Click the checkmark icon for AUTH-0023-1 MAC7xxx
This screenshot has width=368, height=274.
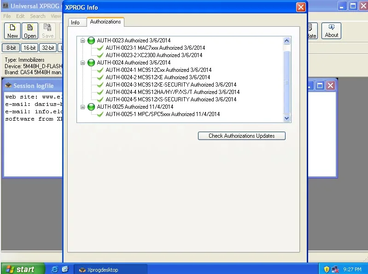pos(100,48)
